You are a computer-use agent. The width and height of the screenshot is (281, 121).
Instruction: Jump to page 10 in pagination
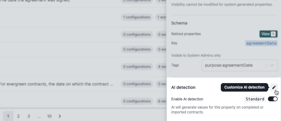click(49, 116)
